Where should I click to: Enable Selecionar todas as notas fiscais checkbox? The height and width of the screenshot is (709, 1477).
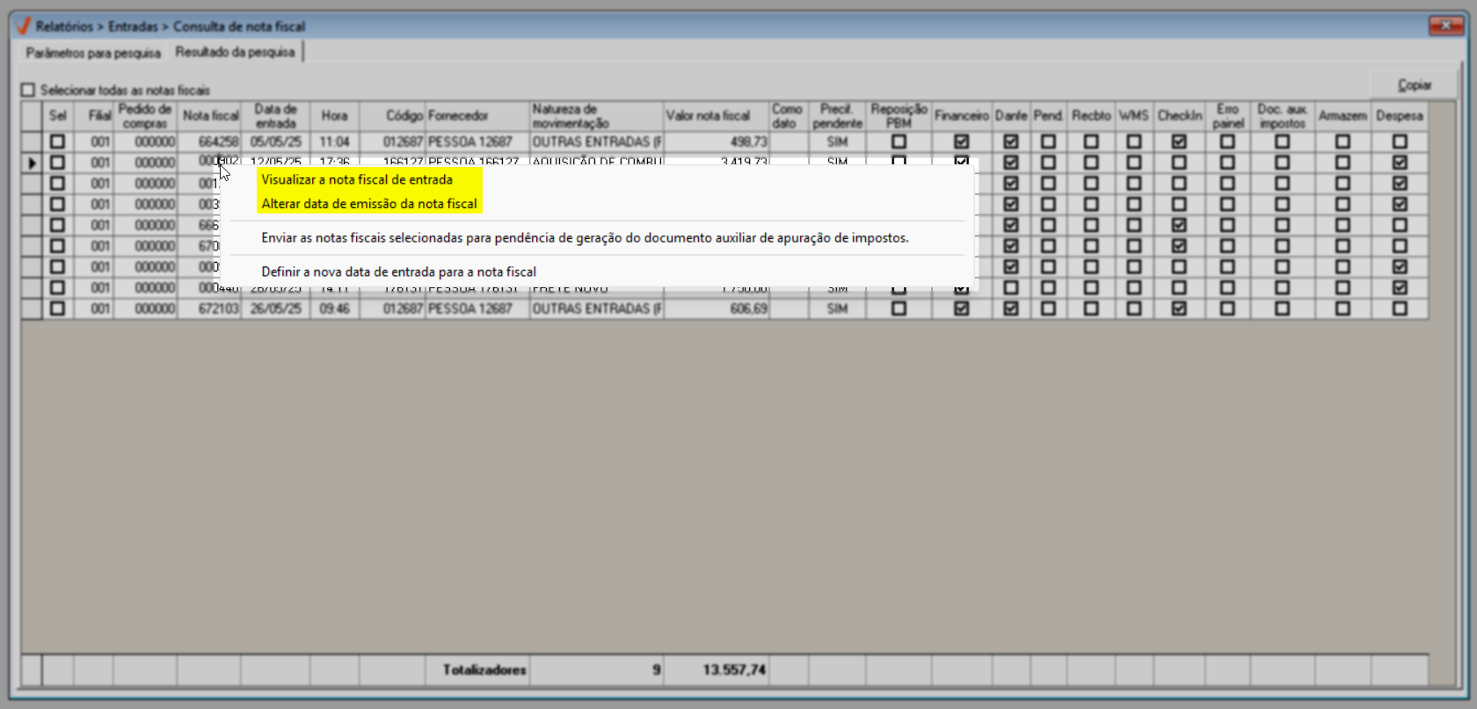[28, 90]
